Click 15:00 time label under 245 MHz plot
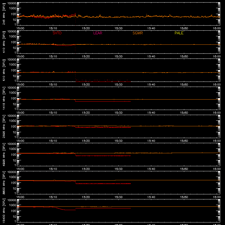The width and height of the screenshot is (225, 225). (20, 28)
